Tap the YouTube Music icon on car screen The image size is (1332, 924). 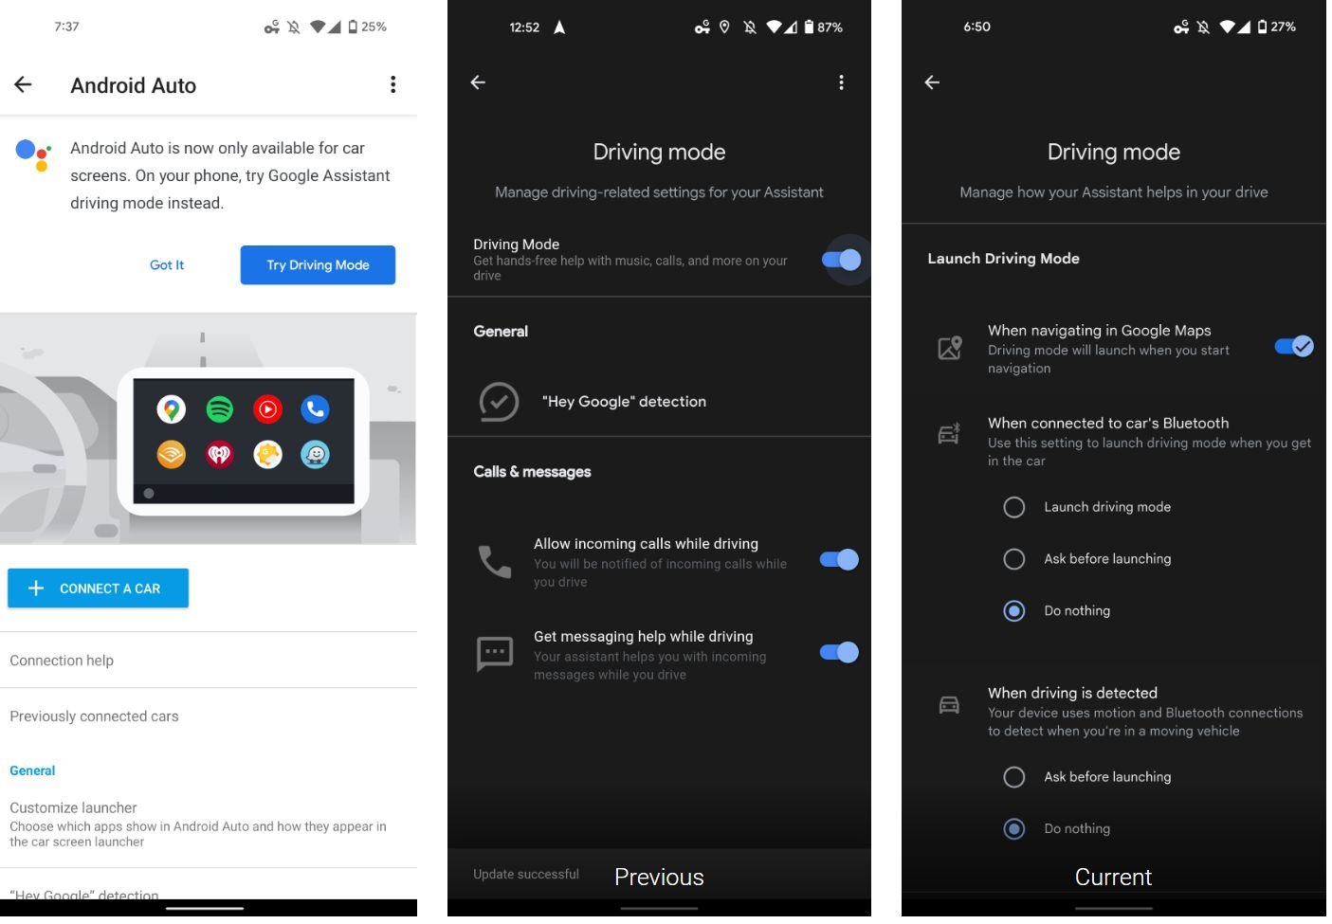(268, 409)
